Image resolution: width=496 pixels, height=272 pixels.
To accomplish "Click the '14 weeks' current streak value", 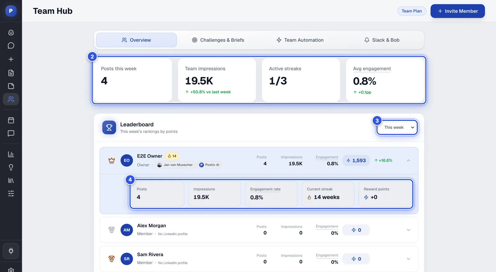I will click(327, 197).
